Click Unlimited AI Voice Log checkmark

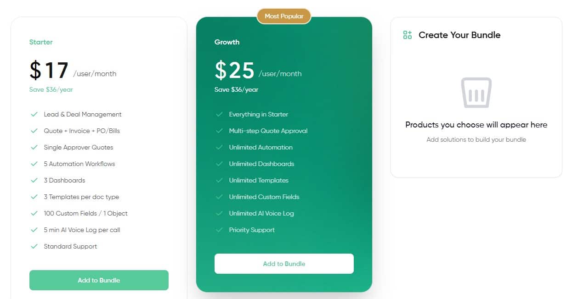pos(220,213)
